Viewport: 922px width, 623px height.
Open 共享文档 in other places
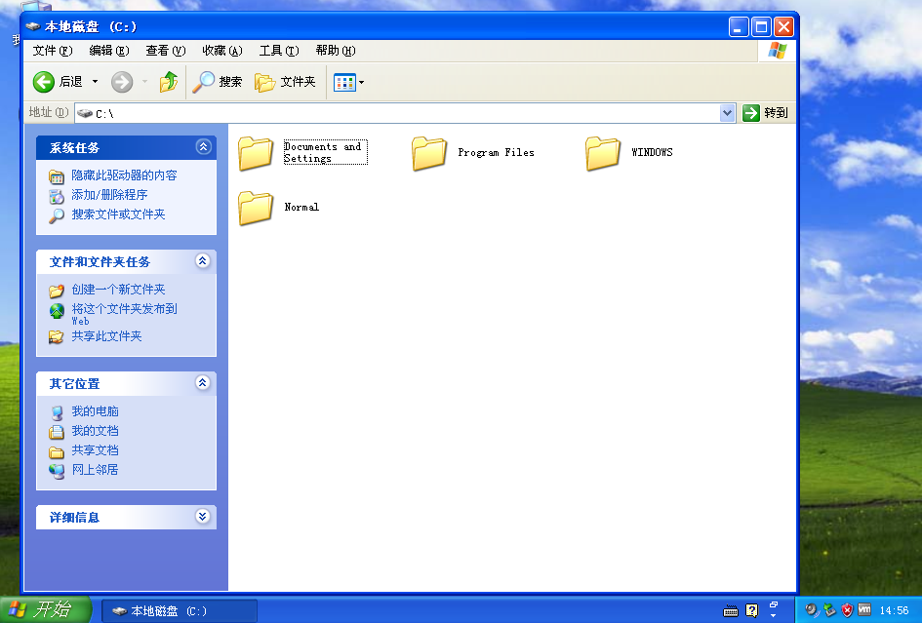pyautogui.click(x=95, y=450)
